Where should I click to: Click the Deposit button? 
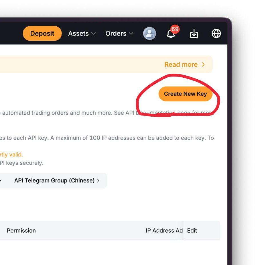pyautogui.click(x=42, y=34)
